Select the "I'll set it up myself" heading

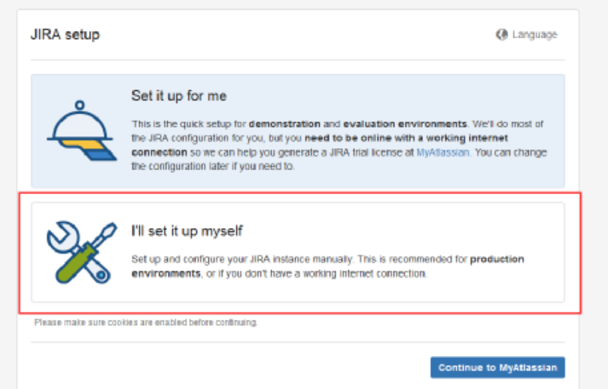coord(187,230)
